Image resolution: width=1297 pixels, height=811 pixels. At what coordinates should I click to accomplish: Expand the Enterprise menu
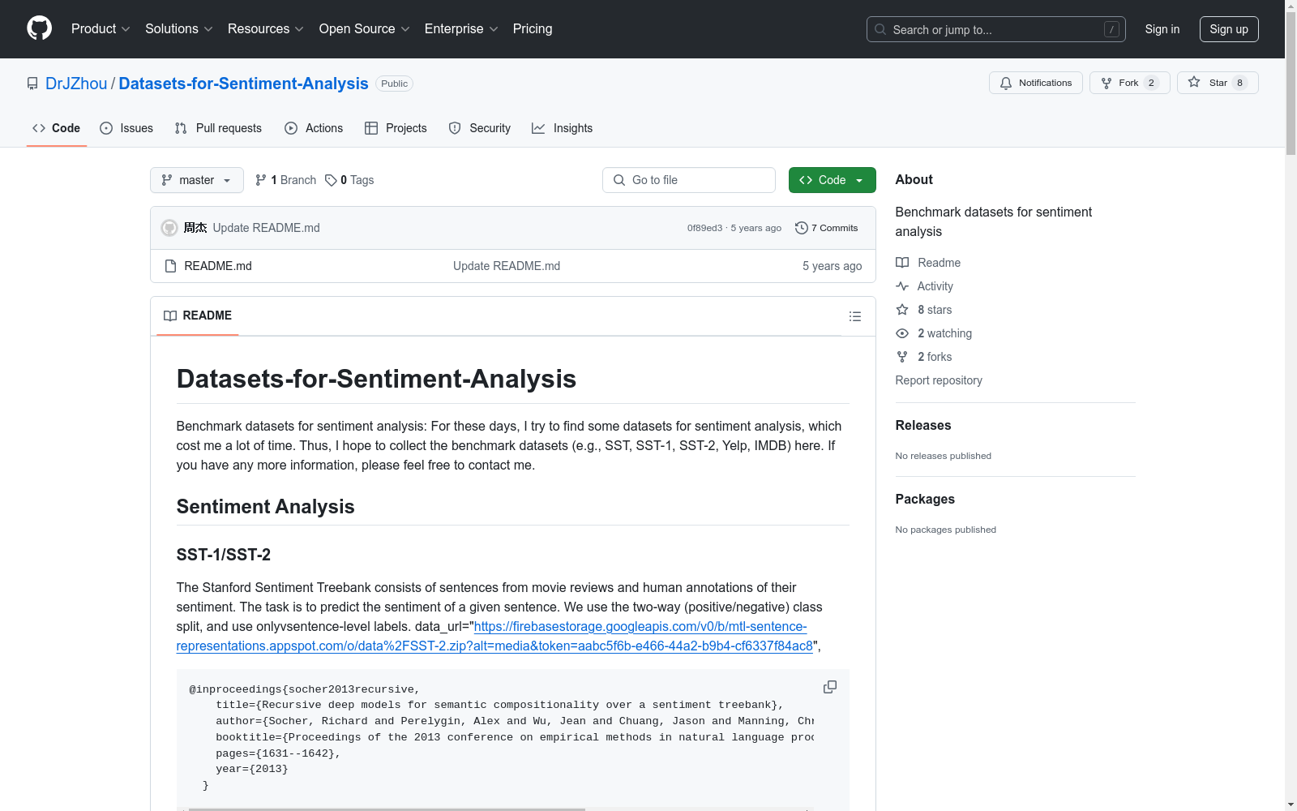(x=461, y=29)
